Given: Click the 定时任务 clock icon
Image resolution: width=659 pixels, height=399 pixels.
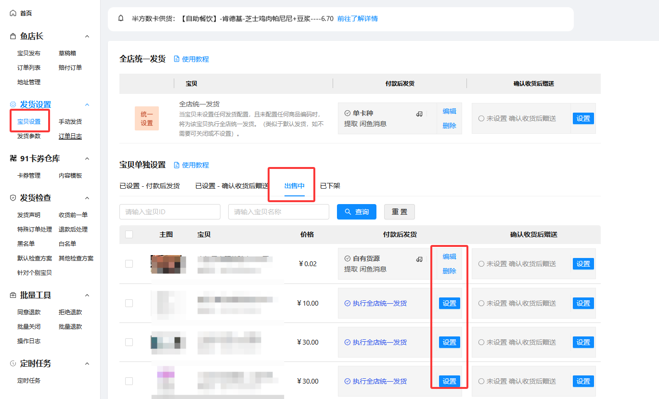Looking at the screenshot, I should 13,363.
